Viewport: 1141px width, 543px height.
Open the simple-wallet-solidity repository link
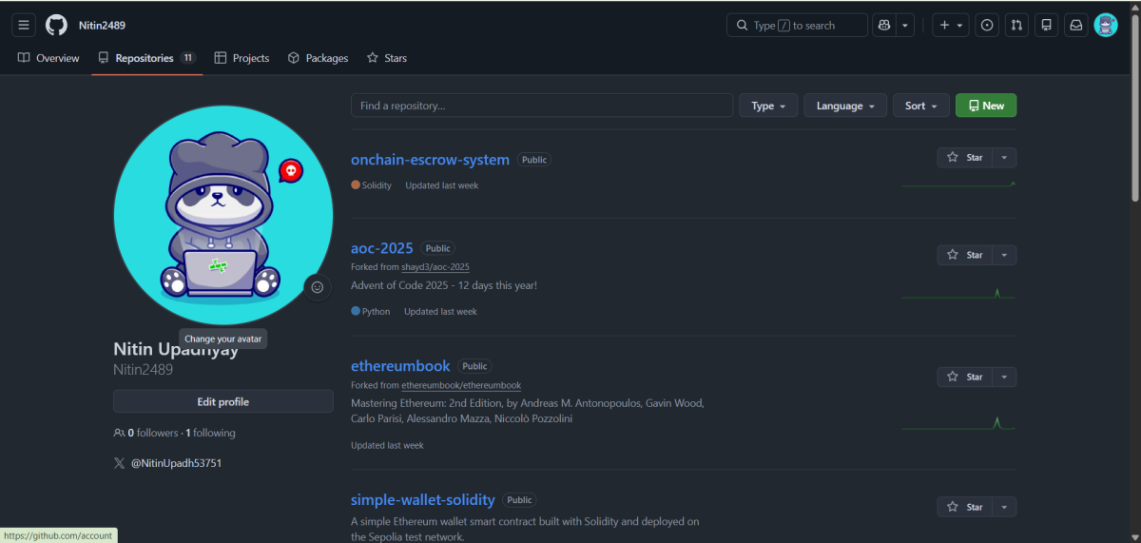click(422, 500)
